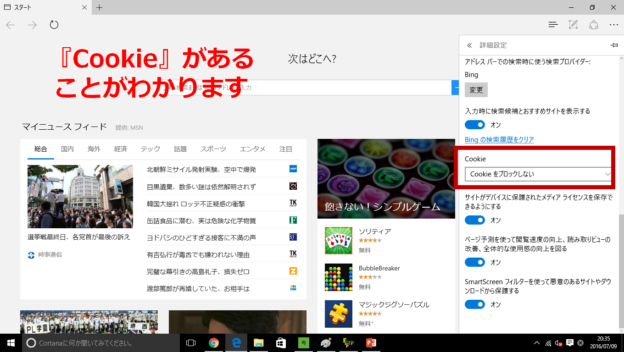The width and height of the screenshot is (624, 352).
Task: Open headline 目黒遺棄、数多い謎は依然解明されず
Action: pyautogui.click(x=201, y=187)
